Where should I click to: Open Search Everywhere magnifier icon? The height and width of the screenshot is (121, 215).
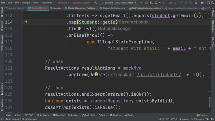point(212,3)
